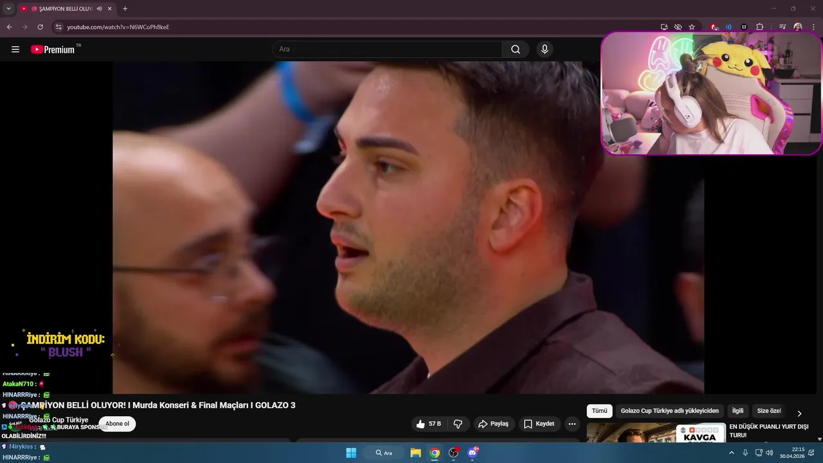Select the 'Tümü' filter chip
This screenshot has width=823, height=463.
599,411
